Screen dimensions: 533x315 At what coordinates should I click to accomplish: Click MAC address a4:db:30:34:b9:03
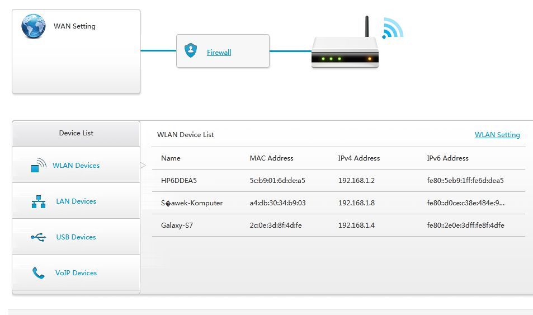pos(278,203)
